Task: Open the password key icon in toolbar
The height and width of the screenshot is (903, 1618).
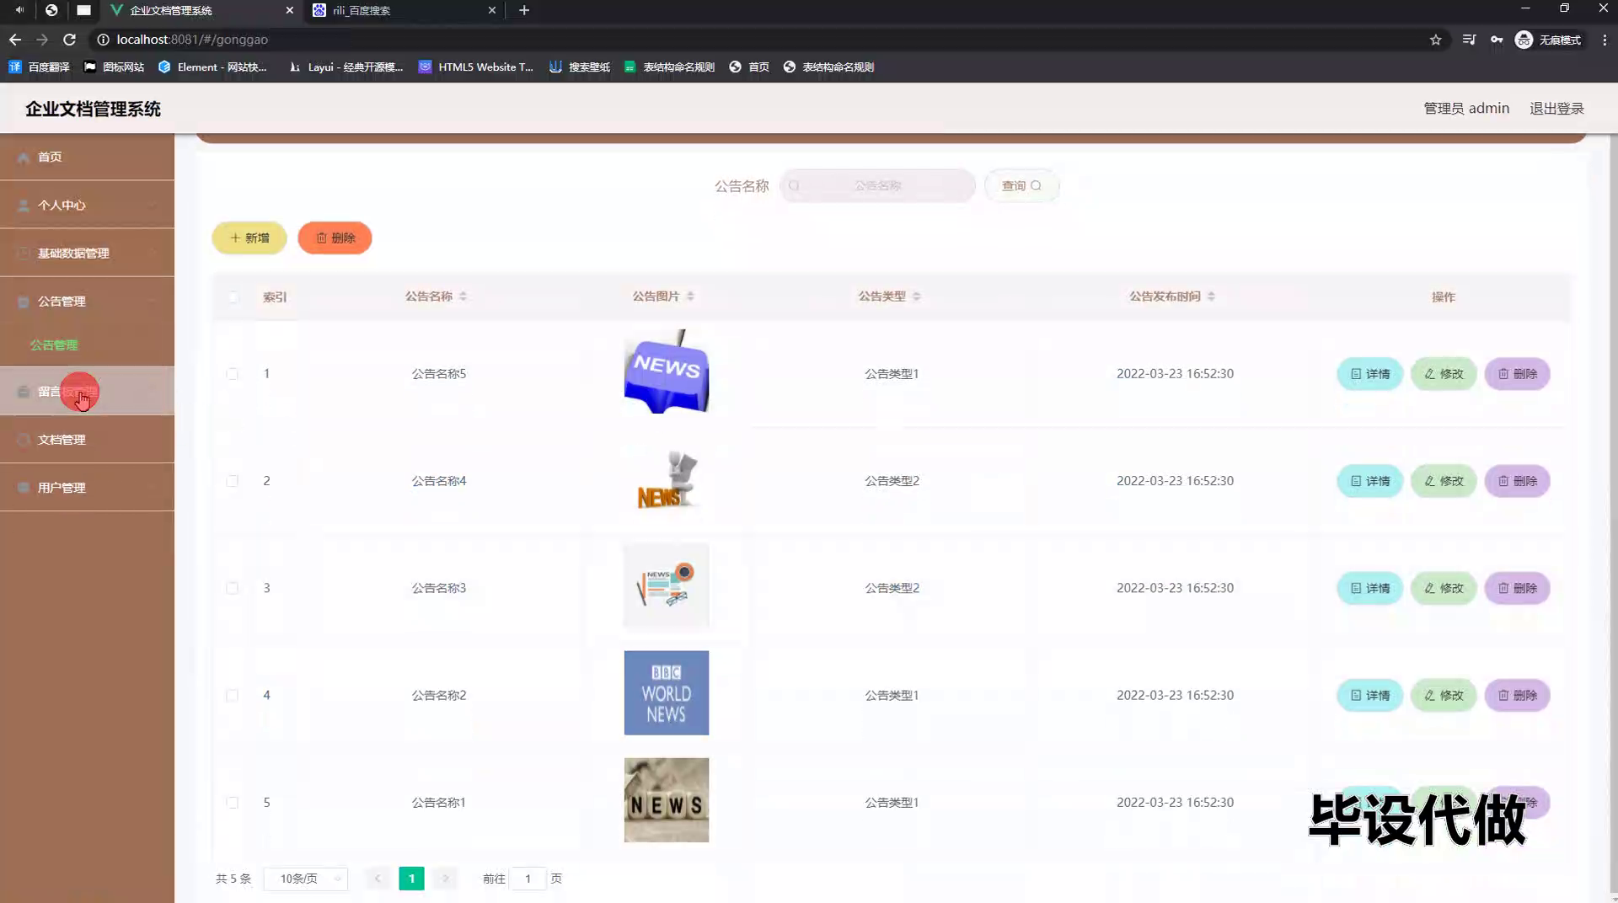Action: 1497,40
